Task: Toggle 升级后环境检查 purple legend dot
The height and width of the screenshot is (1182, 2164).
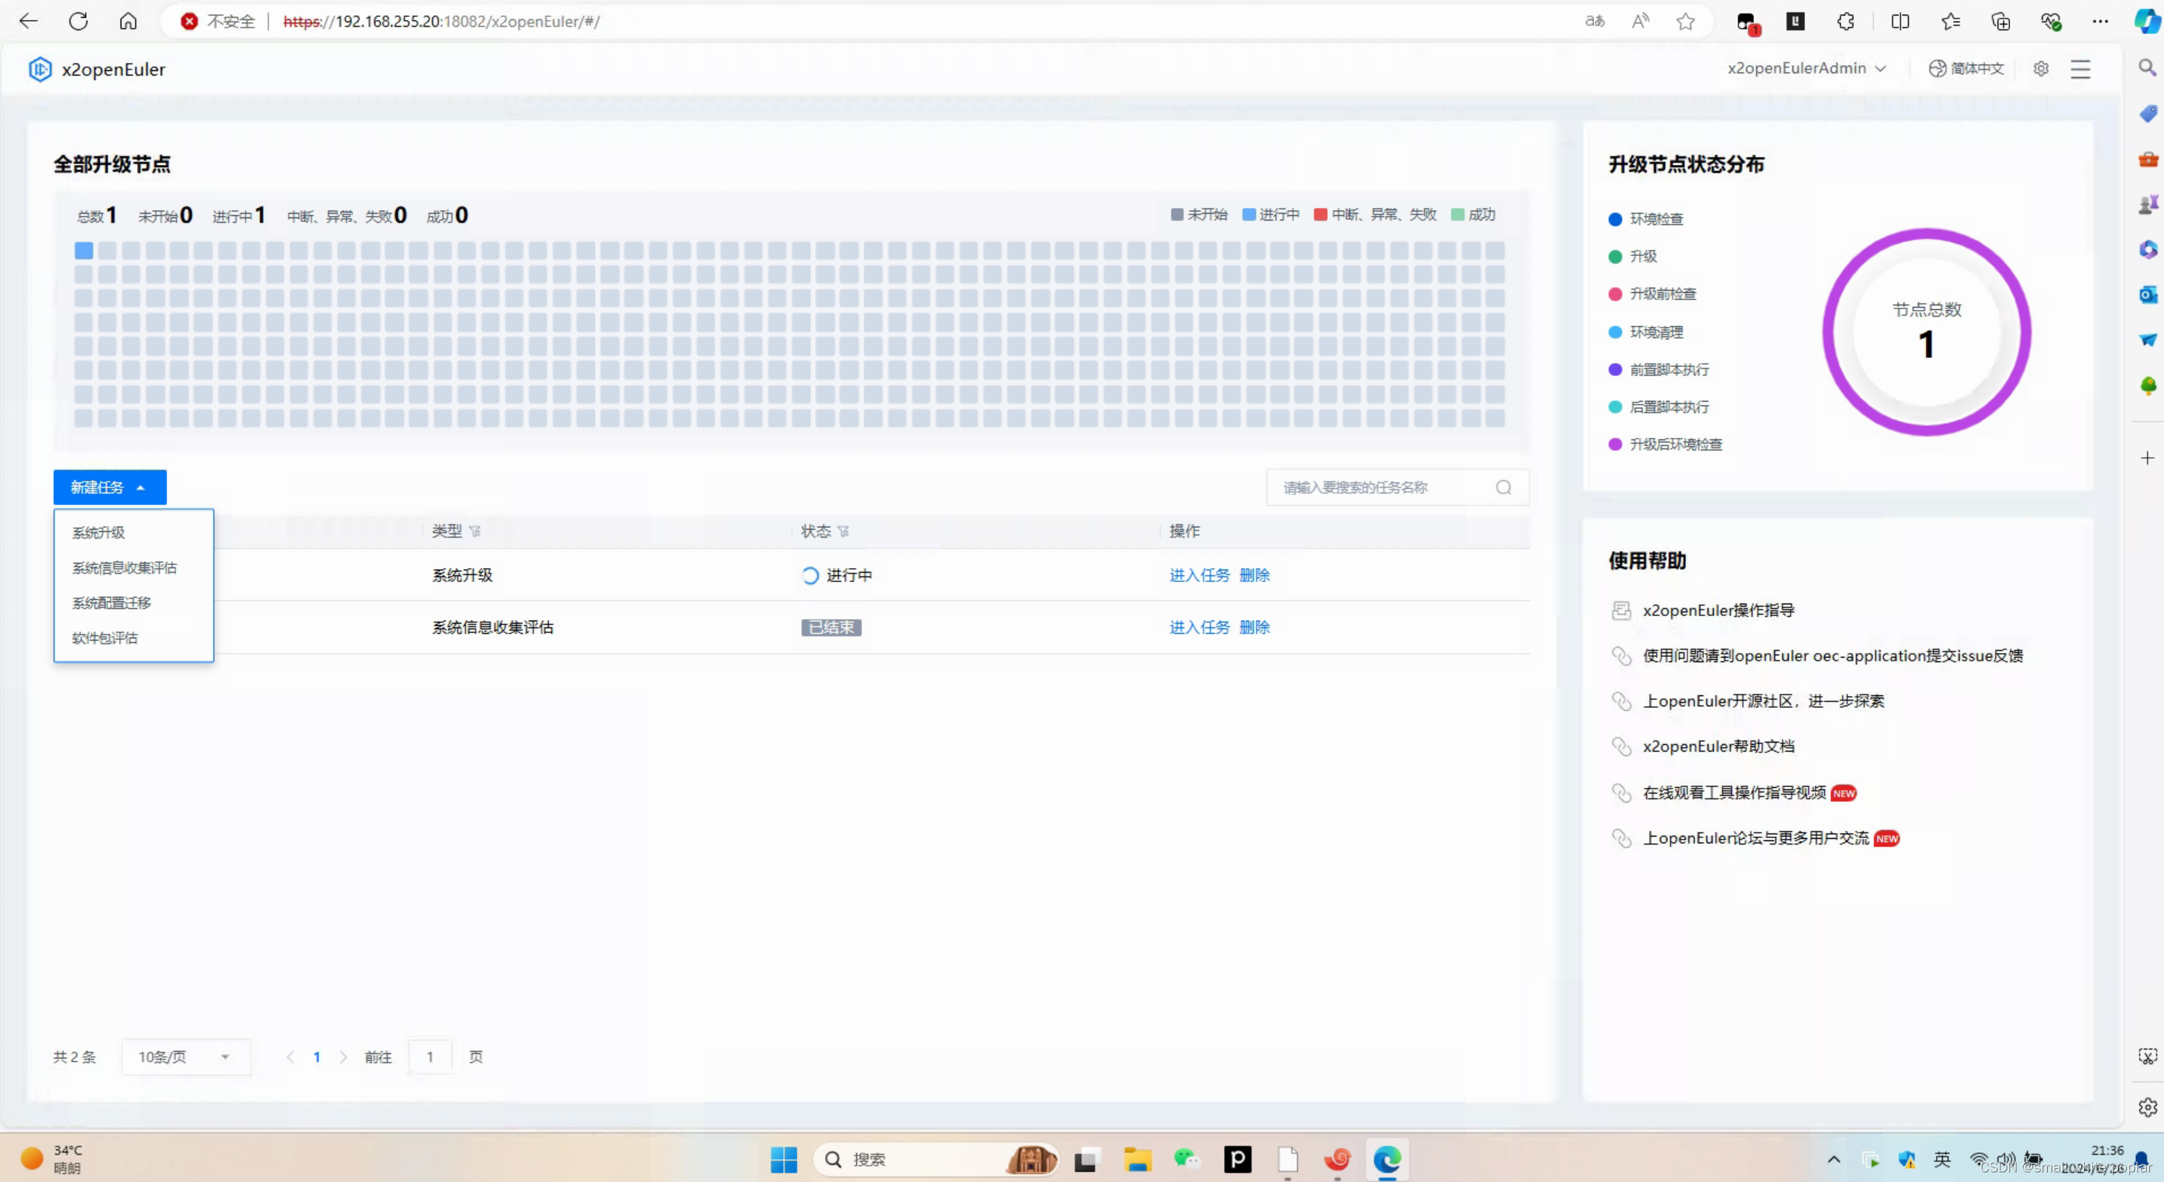Action: (x=1614, y=445)
